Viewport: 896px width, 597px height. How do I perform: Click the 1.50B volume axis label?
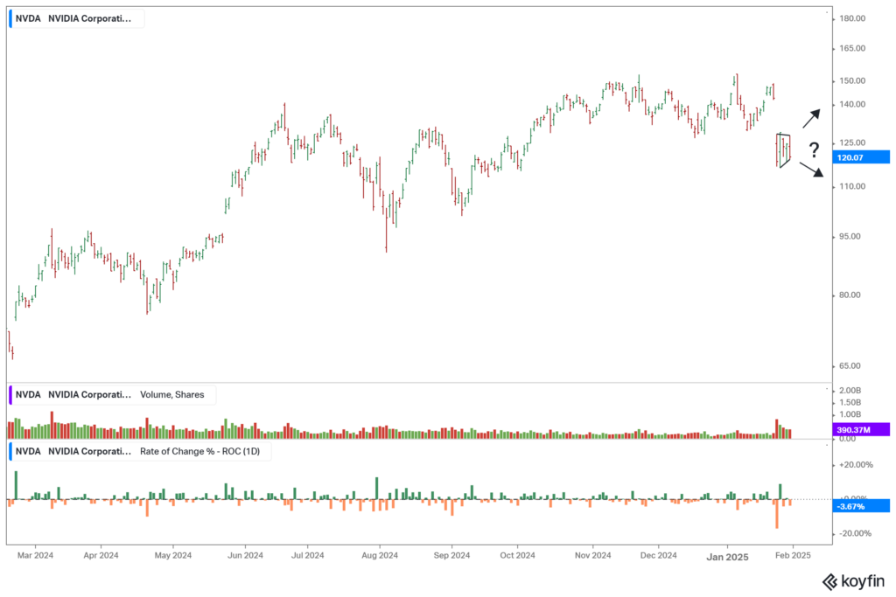(x=850, y=403)
